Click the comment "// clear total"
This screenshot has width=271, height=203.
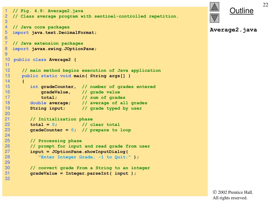[x=101, y=124]
